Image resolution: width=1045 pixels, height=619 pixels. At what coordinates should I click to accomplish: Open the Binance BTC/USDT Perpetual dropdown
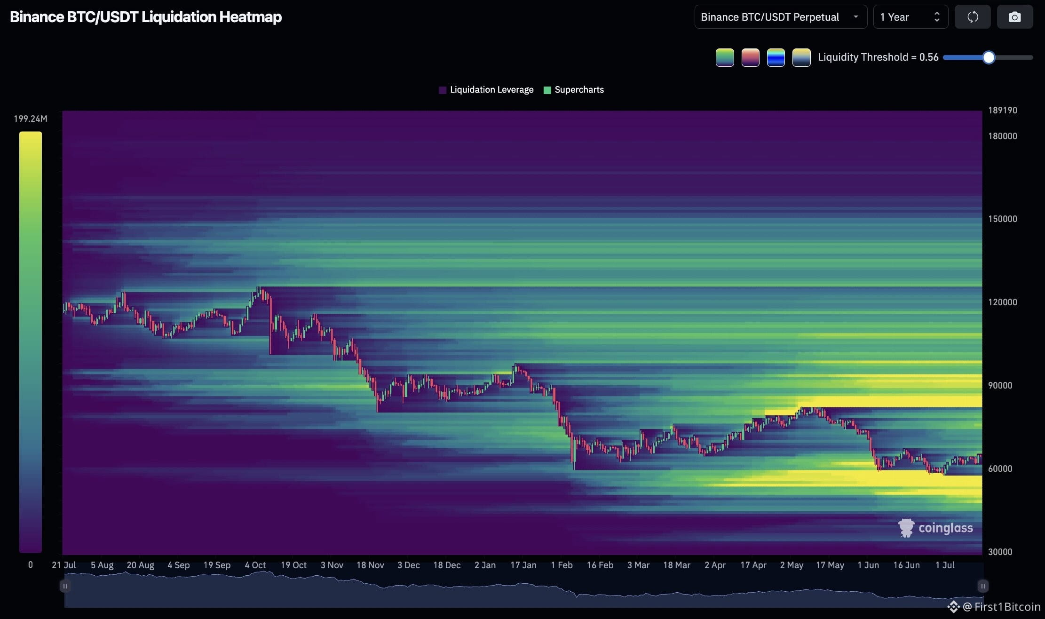pos(781,17)
